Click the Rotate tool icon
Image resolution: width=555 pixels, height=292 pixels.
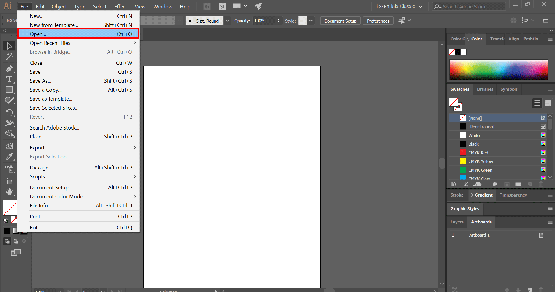pyautogui.click(x=9, y=112)
